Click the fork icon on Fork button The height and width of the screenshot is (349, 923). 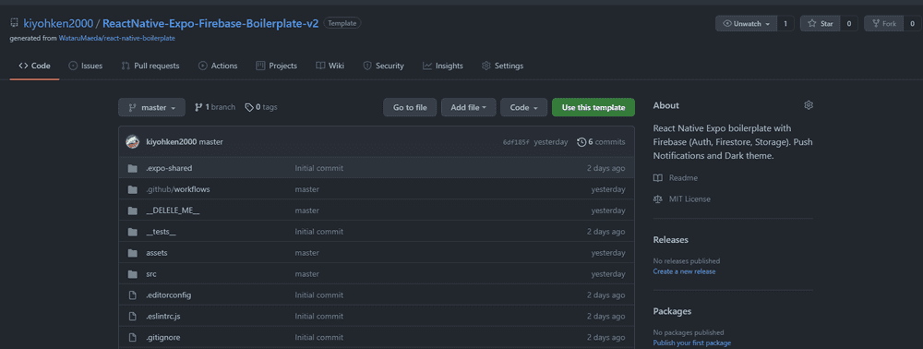pyautogui.click(x=876, y=23)
